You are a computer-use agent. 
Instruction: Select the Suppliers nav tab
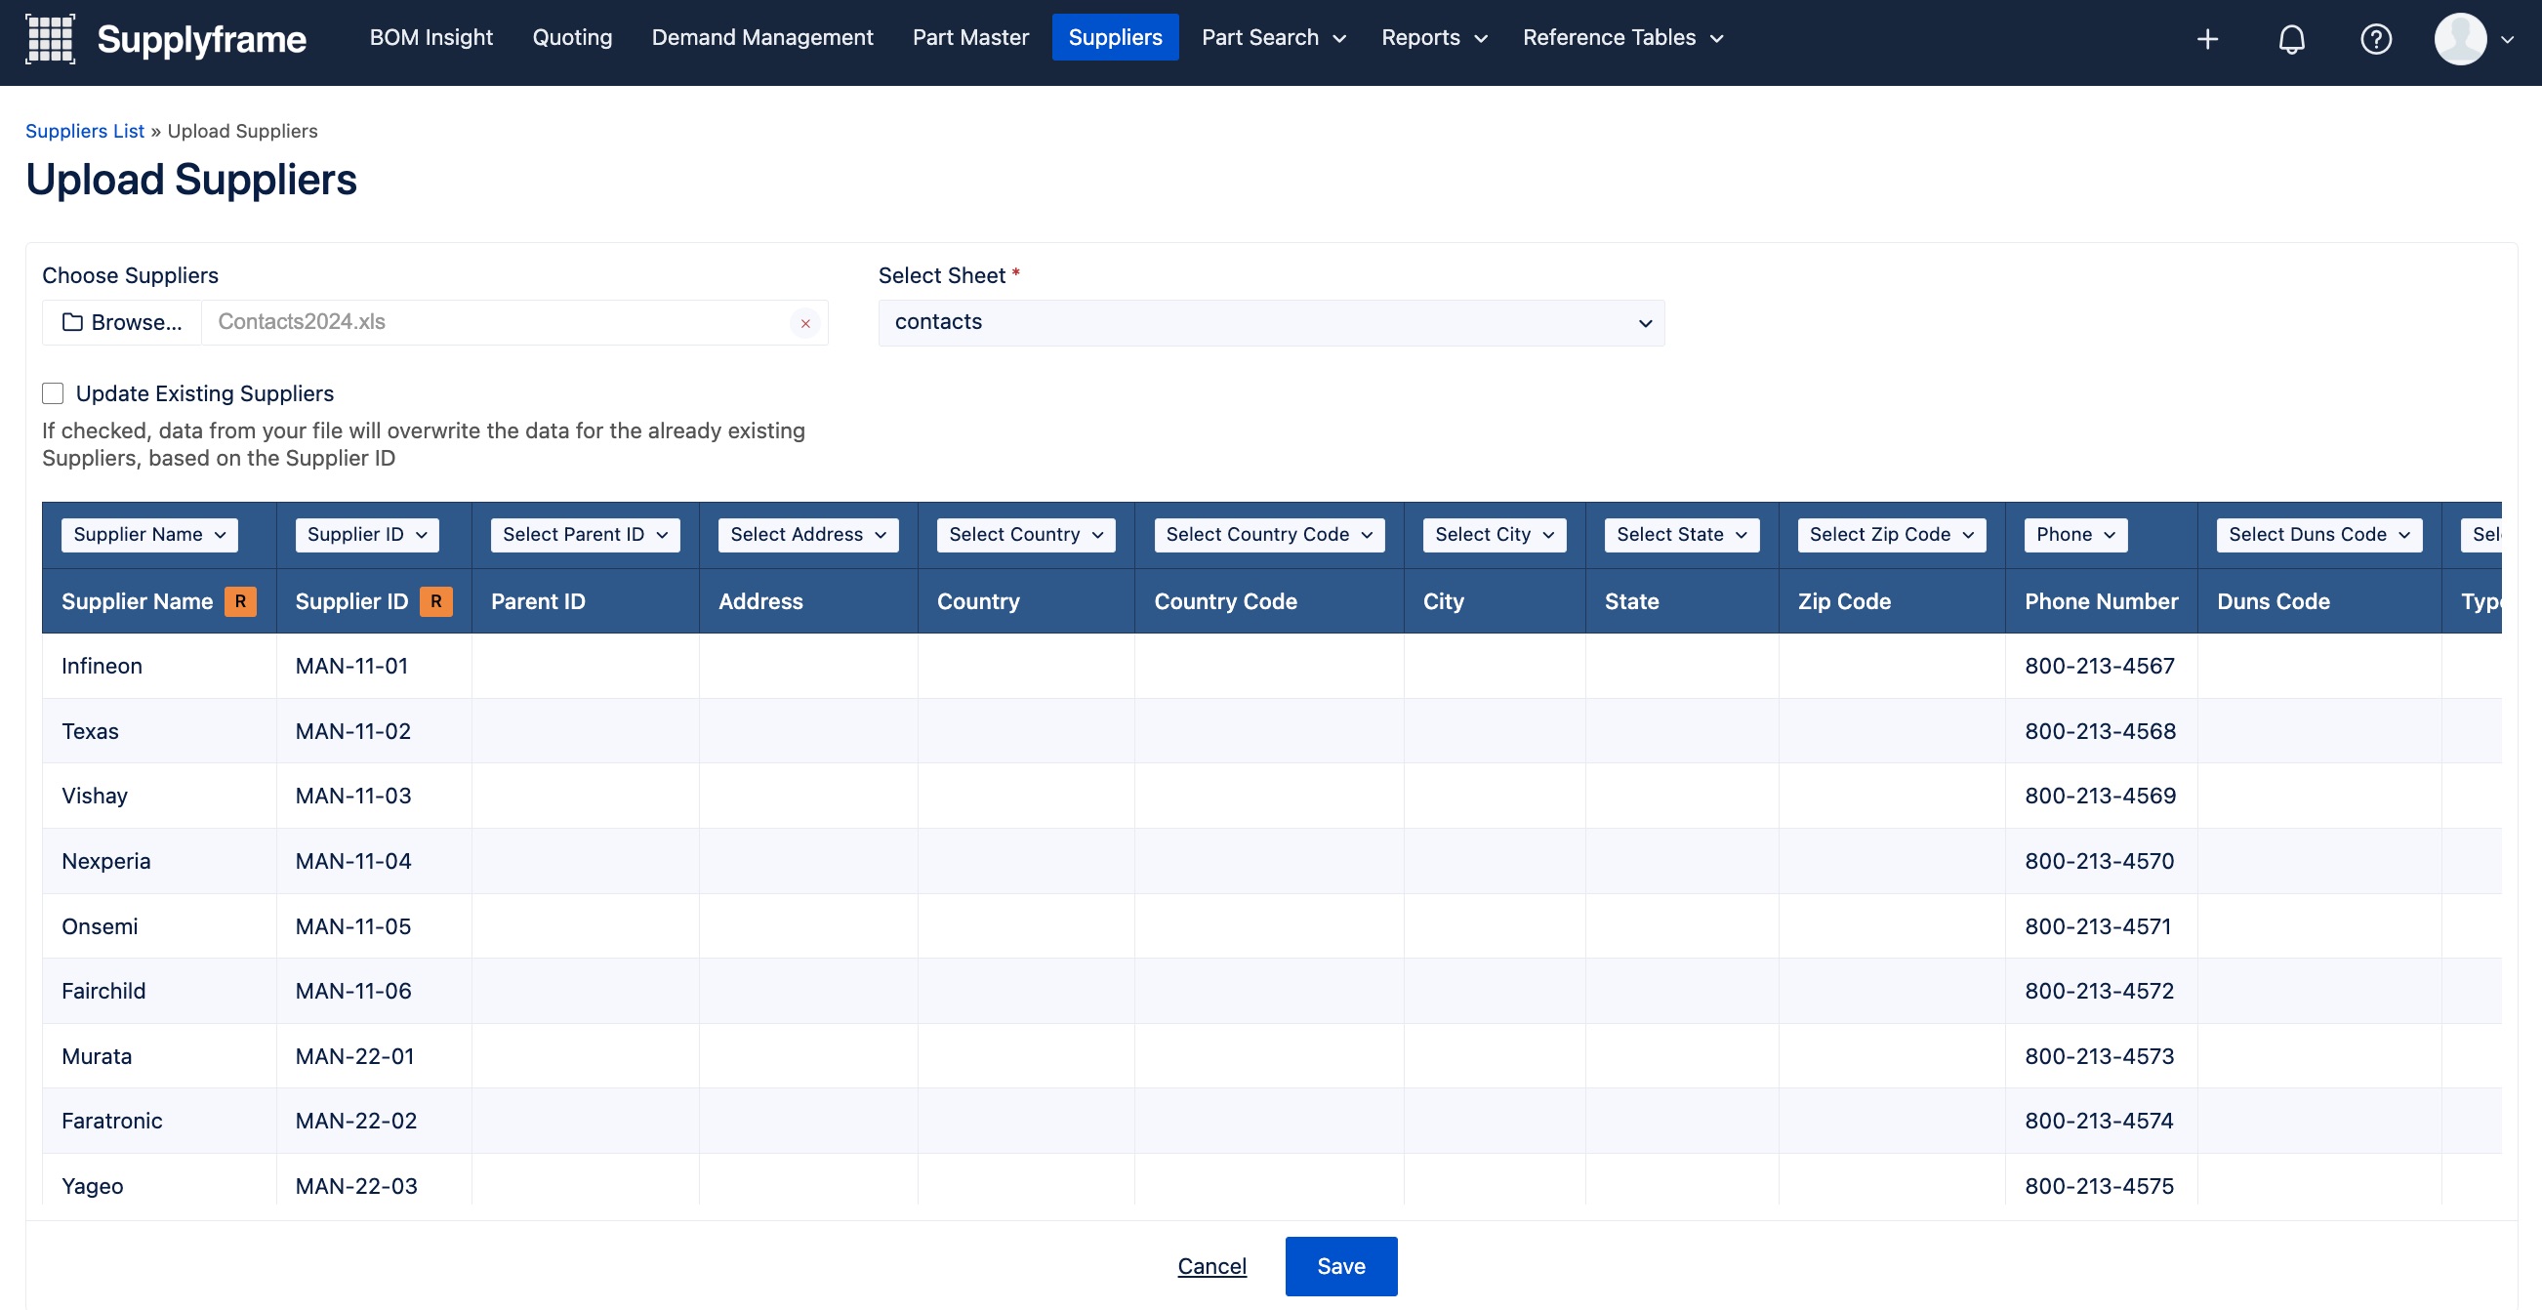1115,37
